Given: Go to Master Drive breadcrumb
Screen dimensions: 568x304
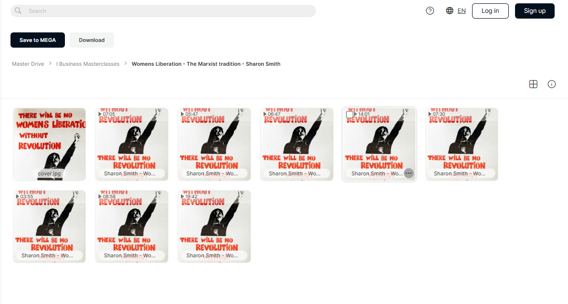Looking at the screenshot, I should (28, 64).
